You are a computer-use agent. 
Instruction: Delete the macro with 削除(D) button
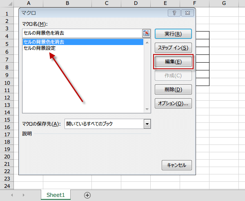tap(173, 90)
